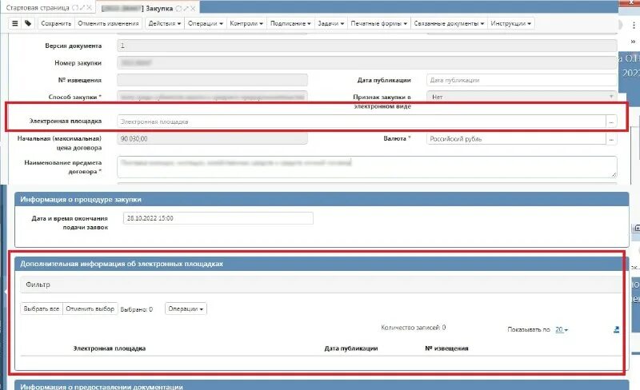The image size is (640, 390).
Task: Click the expand icon on the Закупка tab
Action: pos(186,9)
